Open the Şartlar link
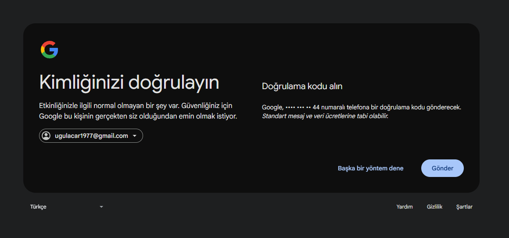The width and height of the screenshot is (509, 238). coord(465,207)
